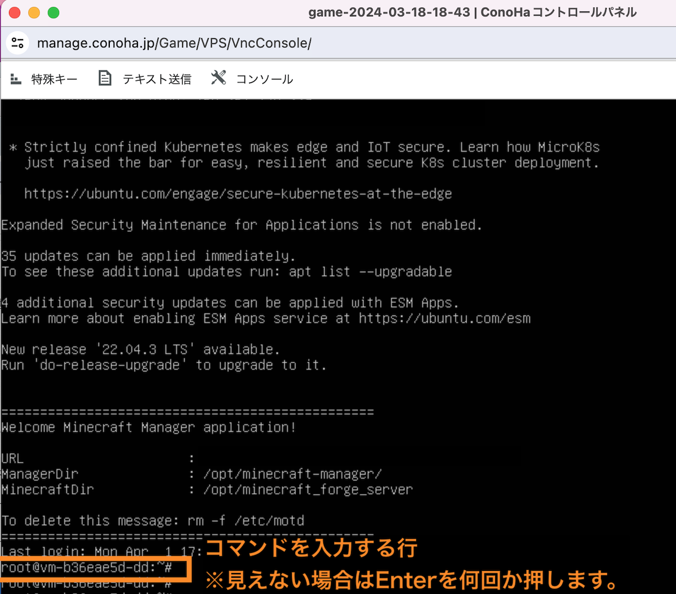The image size is (676, 594).
Task: Select the apt list --upgradable command text
Action: click(x=370, y=272)
